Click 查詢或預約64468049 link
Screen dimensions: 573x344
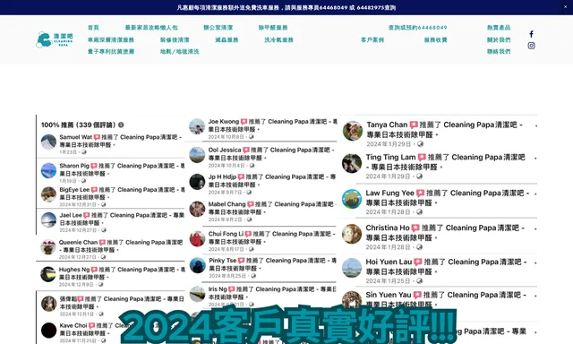(418, 28)
